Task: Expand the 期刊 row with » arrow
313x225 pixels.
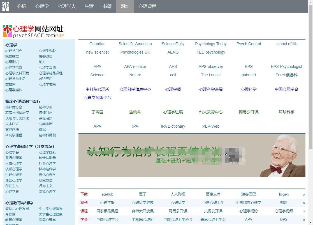Action: [x=304, y=203]
